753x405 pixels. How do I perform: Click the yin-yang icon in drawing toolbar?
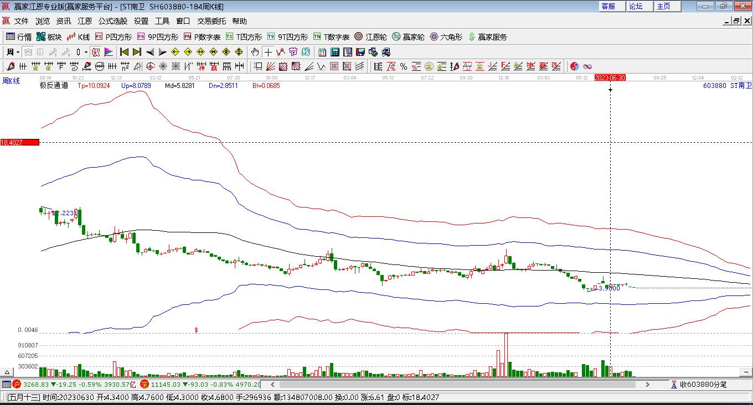click(575, 66)
